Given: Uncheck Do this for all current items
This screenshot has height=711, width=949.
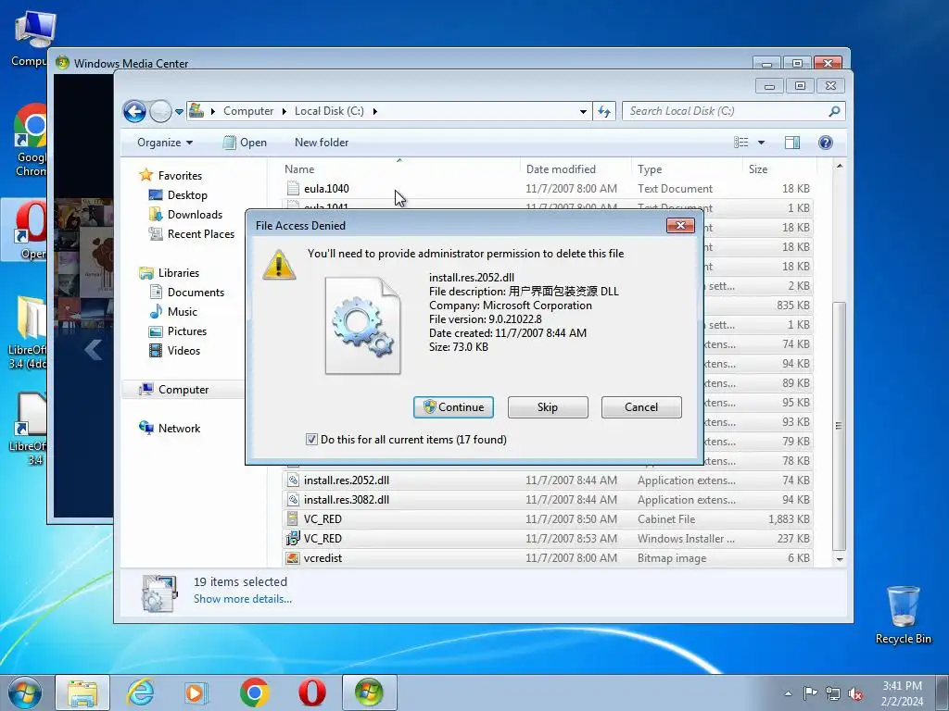Looking at the screenshot, I should [311, 440].
